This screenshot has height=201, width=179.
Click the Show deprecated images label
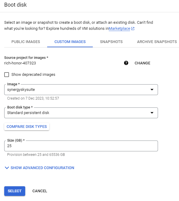(33, 75)
